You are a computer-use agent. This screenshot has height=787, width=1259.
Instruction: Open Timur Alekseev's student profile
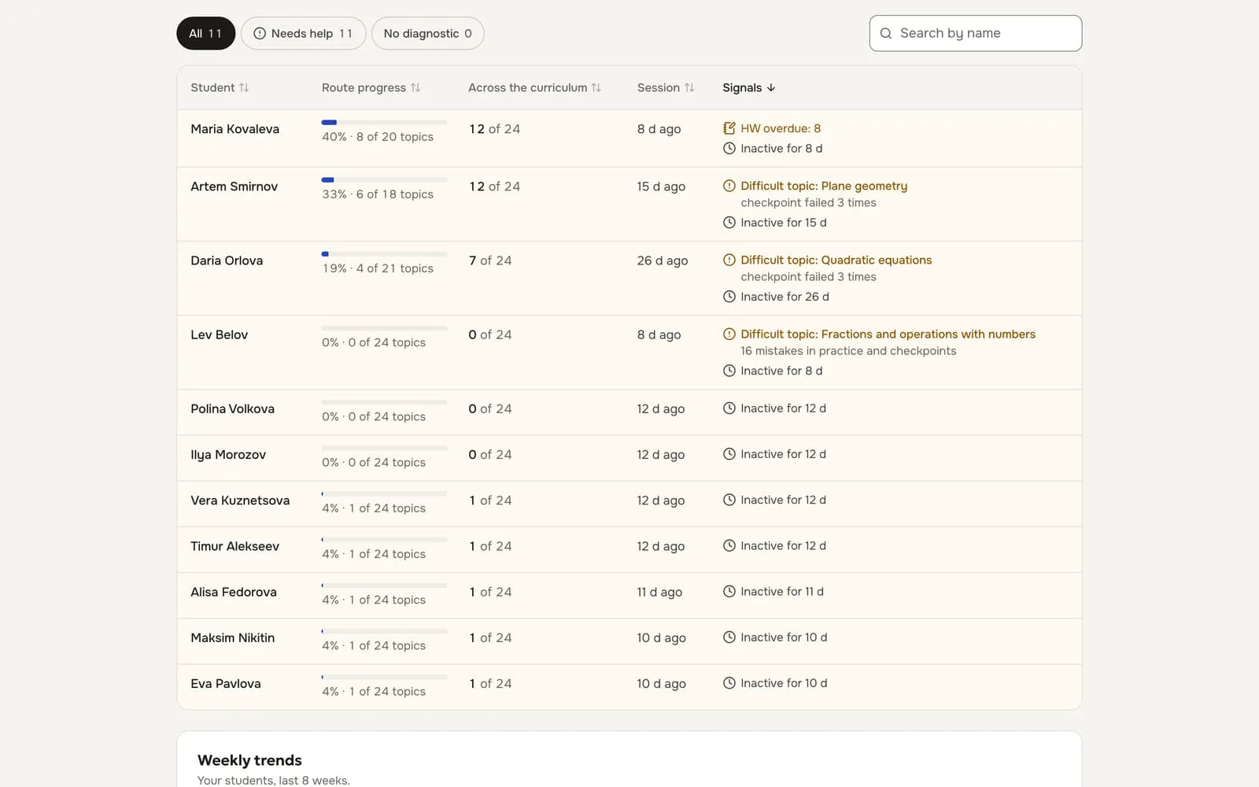click(x=234, y=546)
